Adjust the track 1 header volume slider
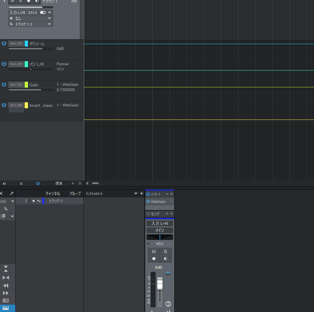The image size is (314, 312). [x=31, y=7]
